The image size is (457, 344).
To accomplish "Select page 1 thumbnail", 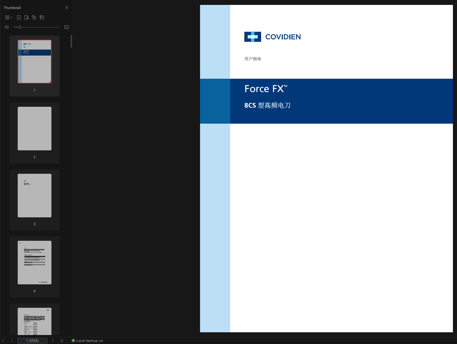I will coord(35,62).
